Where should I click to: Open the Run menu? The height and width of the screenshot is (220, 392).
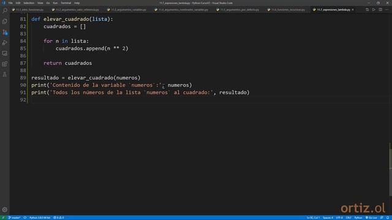pyautogui.click(x=55, y=3)
